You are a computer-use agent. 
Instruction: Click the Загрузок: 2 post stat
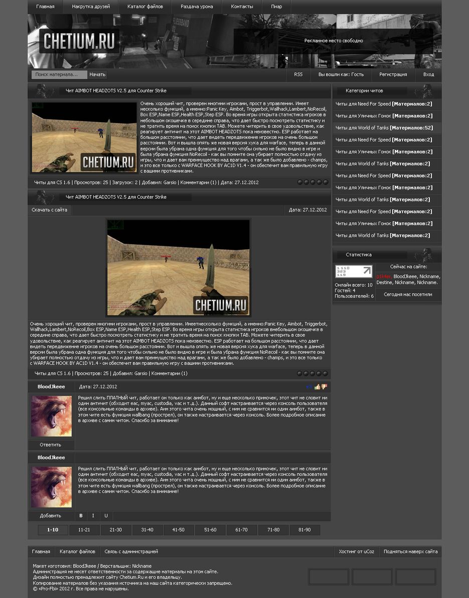pyautogui.click(x=125, y=182)
